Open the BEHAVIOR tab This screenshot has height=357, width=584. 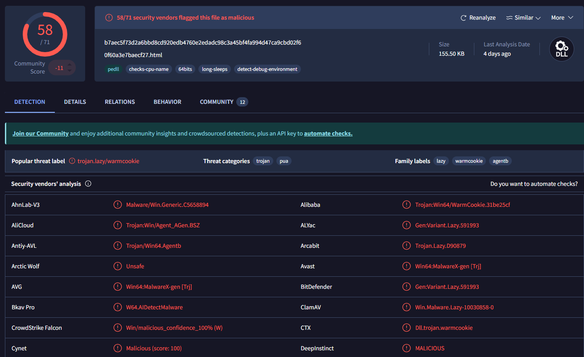tap(167, 102)
